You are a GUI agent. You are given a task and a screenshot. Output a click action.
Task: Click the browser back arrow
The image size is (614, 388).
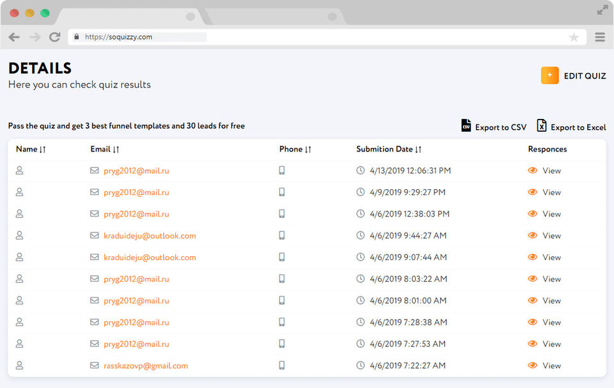(14, 37)
